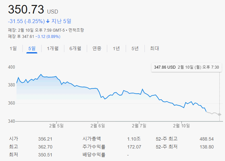Screen dimensions: 225x161
Task: Click the 52-week high value 488.54
Action: coord(207,139)
